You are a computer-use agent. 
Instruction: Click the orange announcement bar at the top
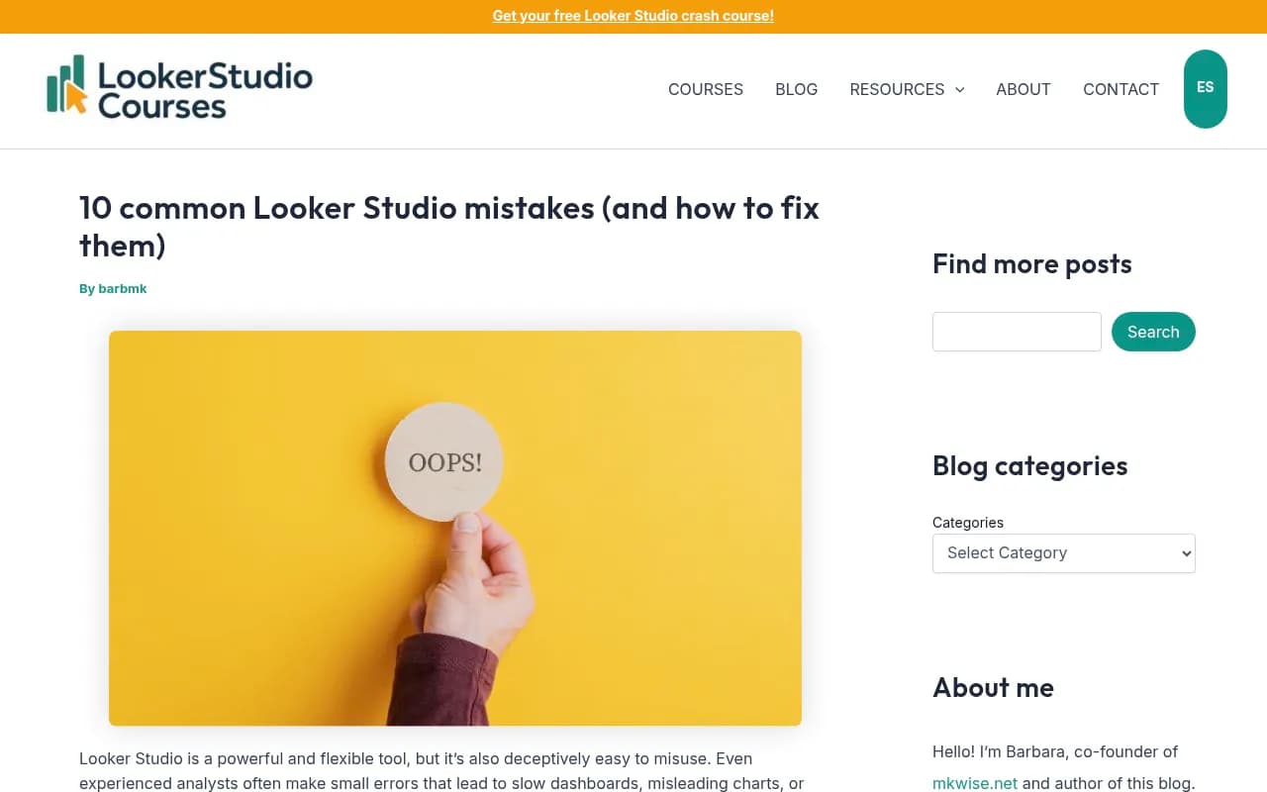[x=396, y=16]
